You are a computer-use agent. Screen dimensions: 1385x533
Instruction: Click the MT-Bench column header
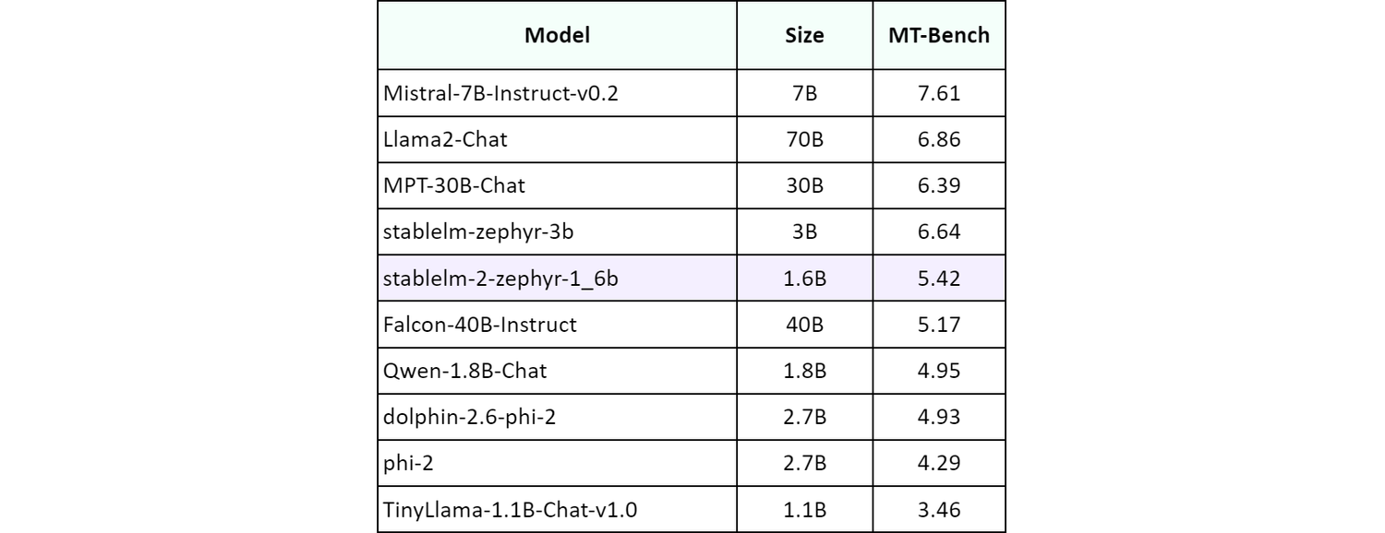tap(939, 36)
